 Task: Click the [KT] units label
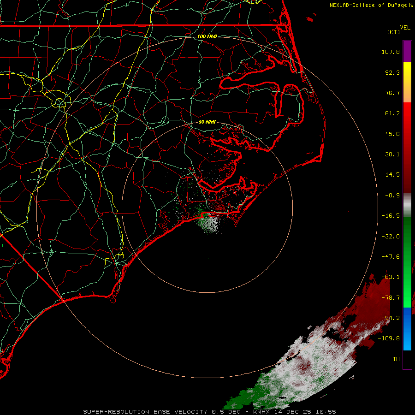394,32
